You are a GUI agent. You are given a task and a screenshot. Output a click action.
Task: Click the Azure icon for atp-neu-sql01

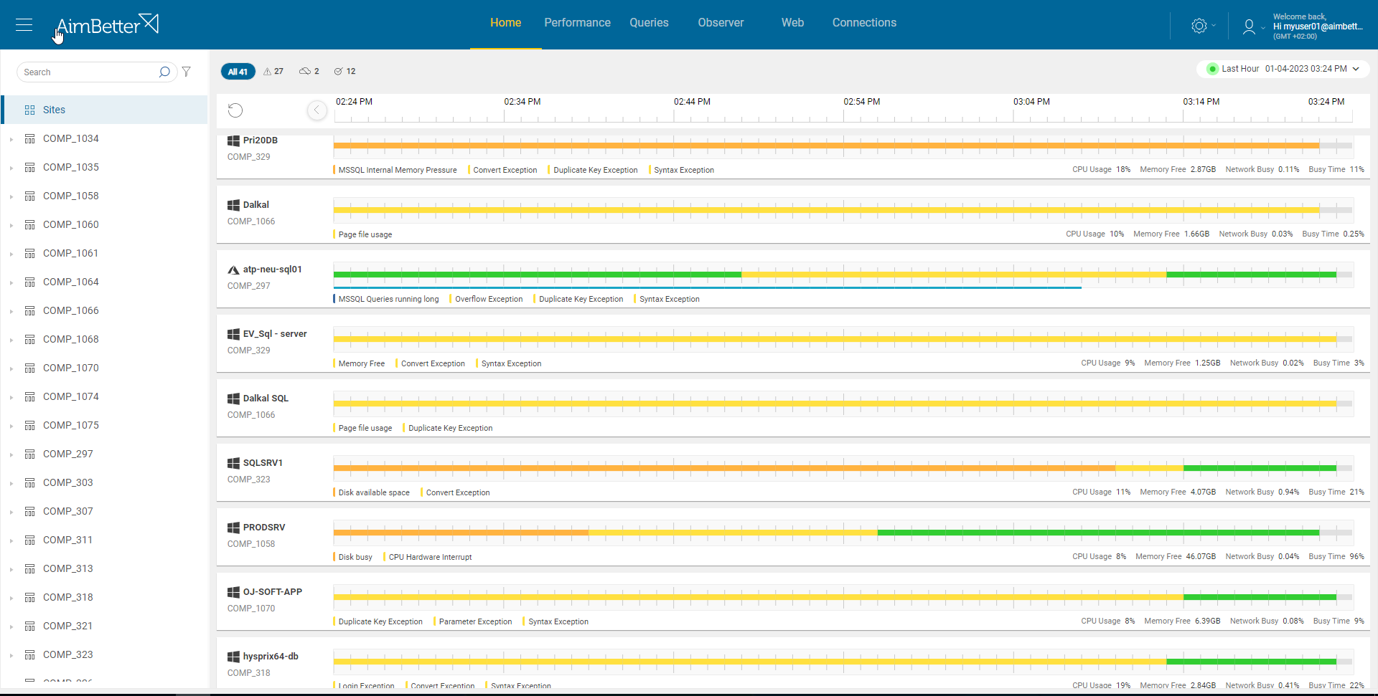[233, 270]
